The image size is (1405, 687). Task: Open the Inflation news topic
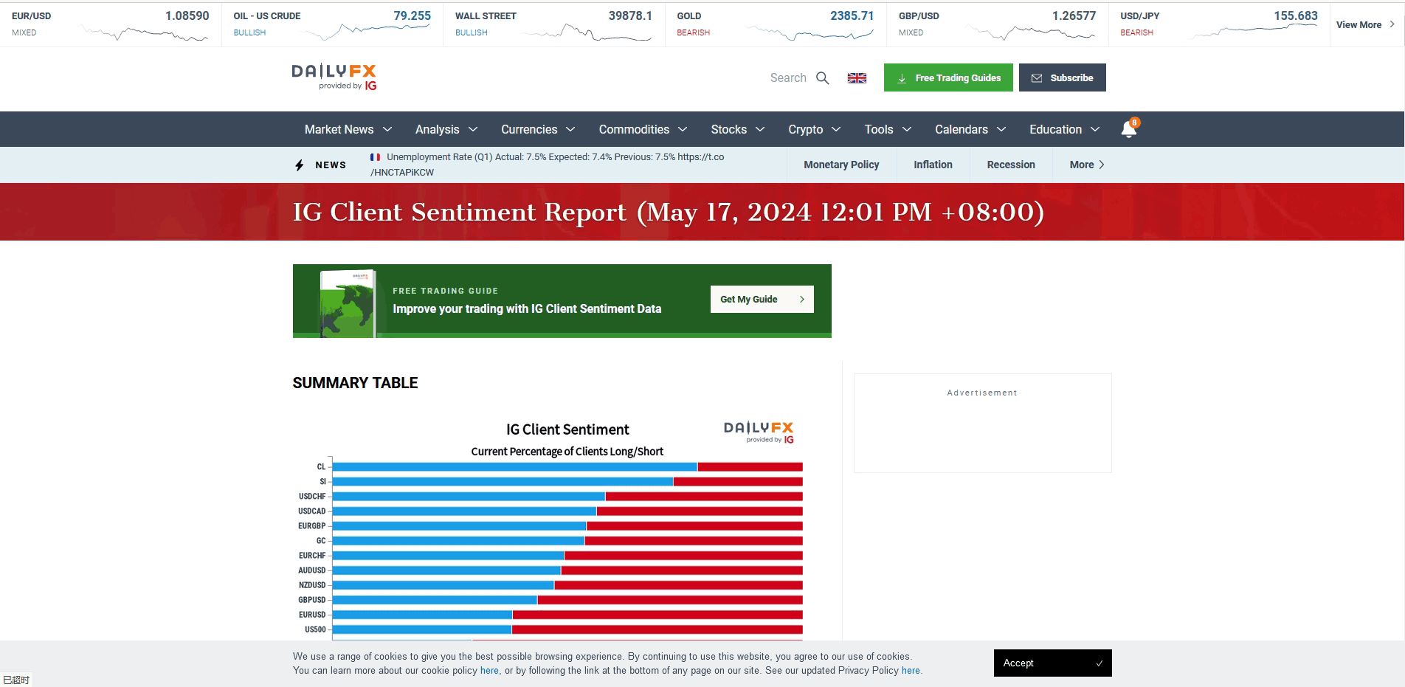(933, 165)
